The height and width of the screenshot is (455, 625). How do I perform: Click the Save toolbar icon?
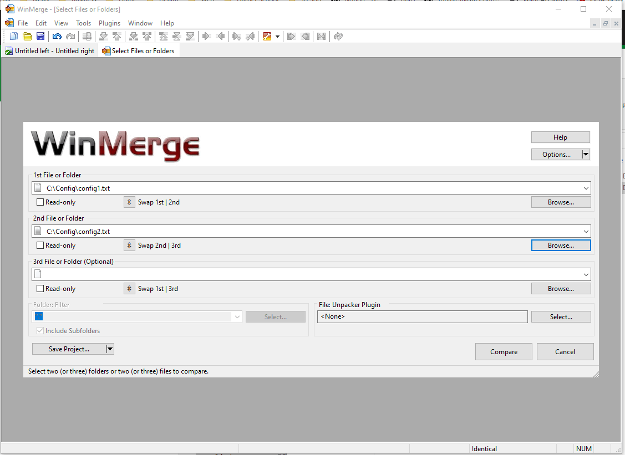click(x=40, y=36)
